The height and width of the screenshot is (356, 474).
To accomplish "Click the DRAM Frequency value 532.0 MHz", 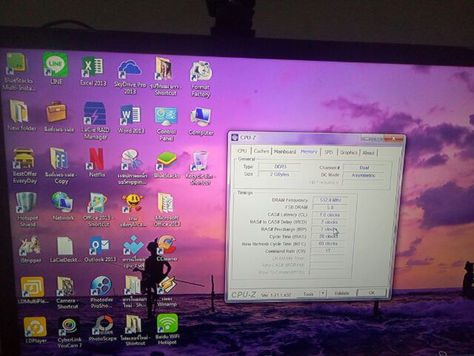I will tap(330, 200).
